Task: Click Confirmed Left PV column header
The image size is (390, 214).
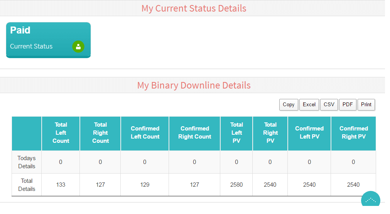Action: [309, 133]
